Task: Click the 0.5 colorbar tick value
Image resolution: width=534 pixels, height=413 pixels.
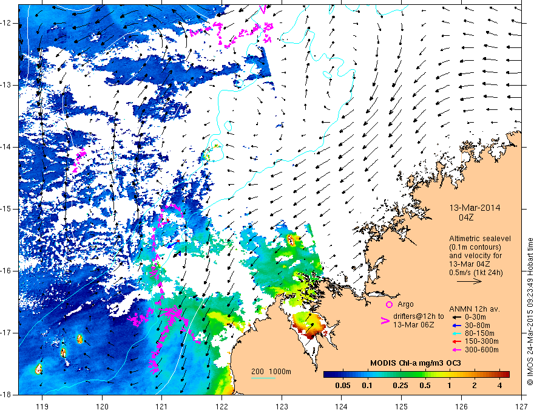Action: [x=425, y=386]
